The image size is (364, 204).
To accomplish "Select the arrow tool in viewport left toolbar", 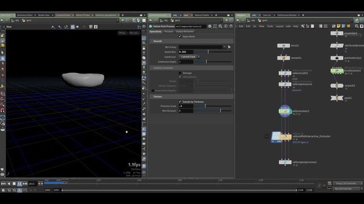I will coord(2,53).
